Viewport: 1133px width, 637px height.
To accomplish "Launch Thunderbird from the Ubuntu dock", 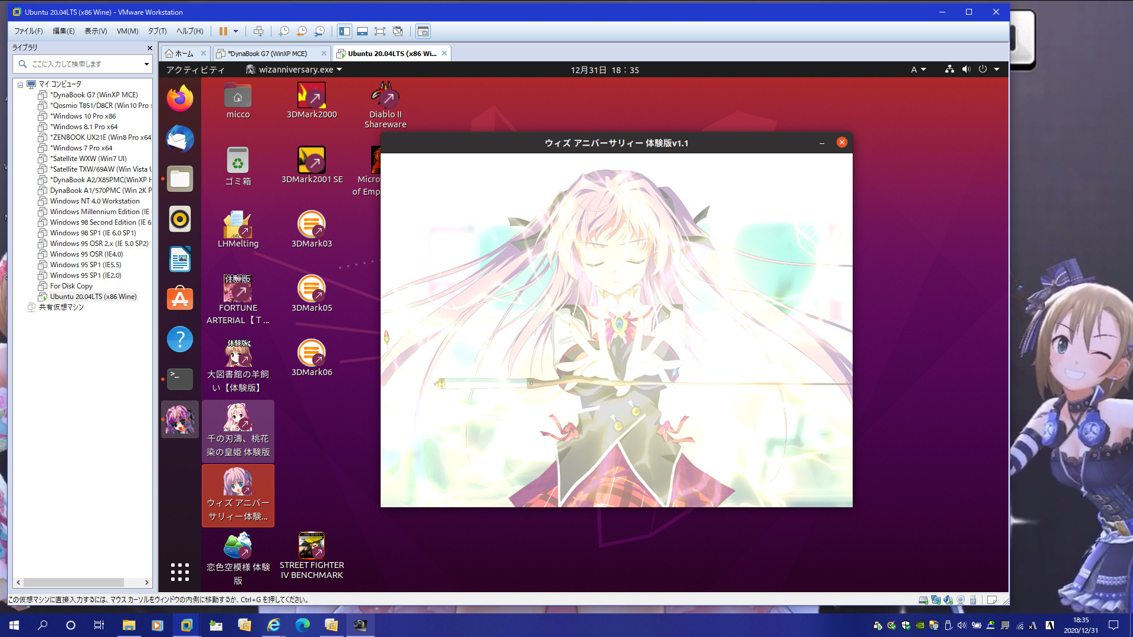I will tap(180, 139).
